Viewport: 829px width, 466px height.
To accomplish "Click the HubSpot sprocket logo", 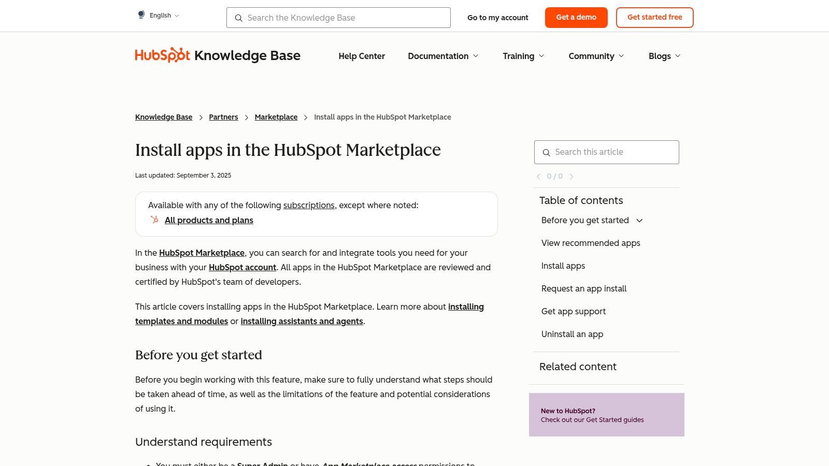I will click(x=162, y=55).
